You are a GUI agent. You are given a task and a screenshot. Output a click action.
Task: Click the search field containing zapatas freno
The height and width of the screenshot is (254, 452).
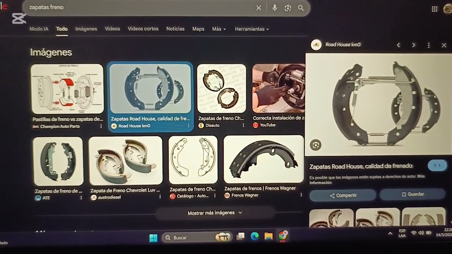pos(141,7)
